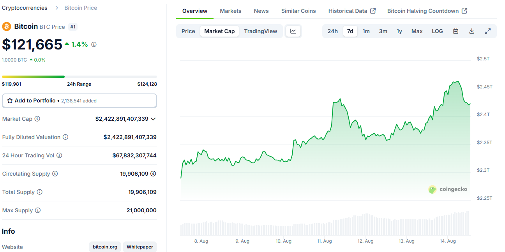The width and height of the screenshot is (505, 252).
Task: Click the Fully Diluted Valuation info icon
Action: coord(65,137)
